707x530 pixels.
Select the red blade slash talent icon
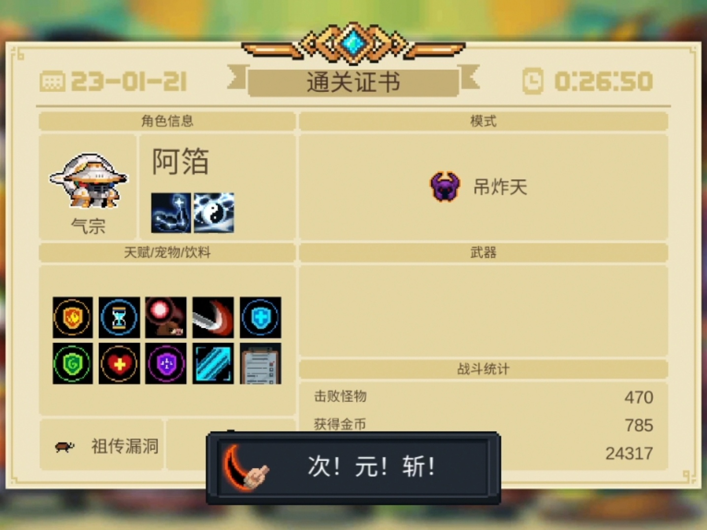[x=213, y=317]
